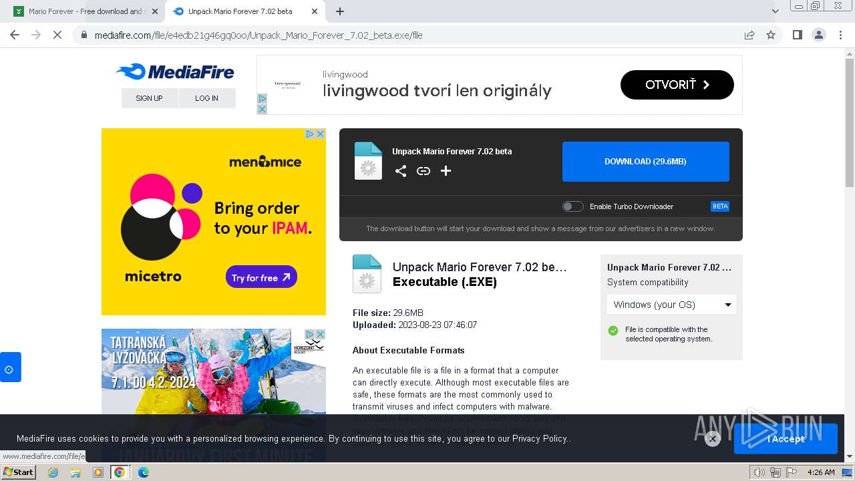Open File Explorer from taskbar
The height and width of the screenshot is (481, 855).
pyautogui.click(x=75, y=472)
